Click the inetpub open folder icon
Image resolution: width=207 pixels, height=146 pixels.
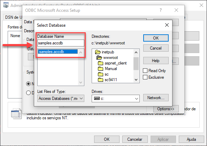tap(98, 52)
